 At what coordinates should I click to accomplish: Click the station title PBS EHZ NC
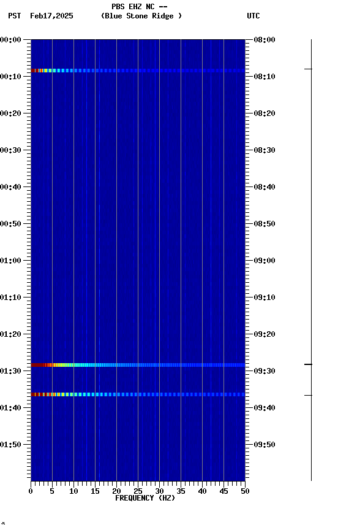[x=133, y=7]
